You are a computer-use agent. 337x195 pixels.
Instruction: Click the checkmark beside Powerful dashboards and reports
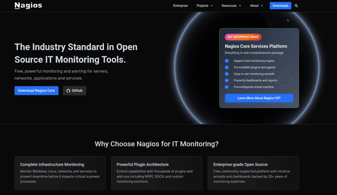click(226, 80)
